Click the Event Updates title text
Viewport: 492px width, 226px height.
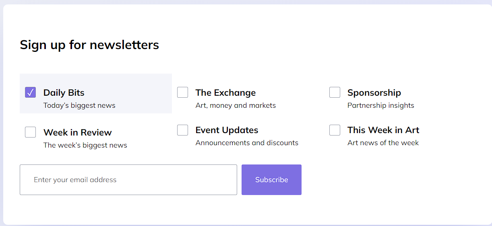click(x=227, y=130)
